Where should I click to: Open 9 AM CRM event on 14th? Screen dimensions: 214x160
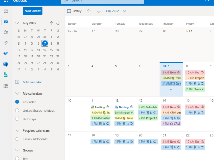(171, 112)
